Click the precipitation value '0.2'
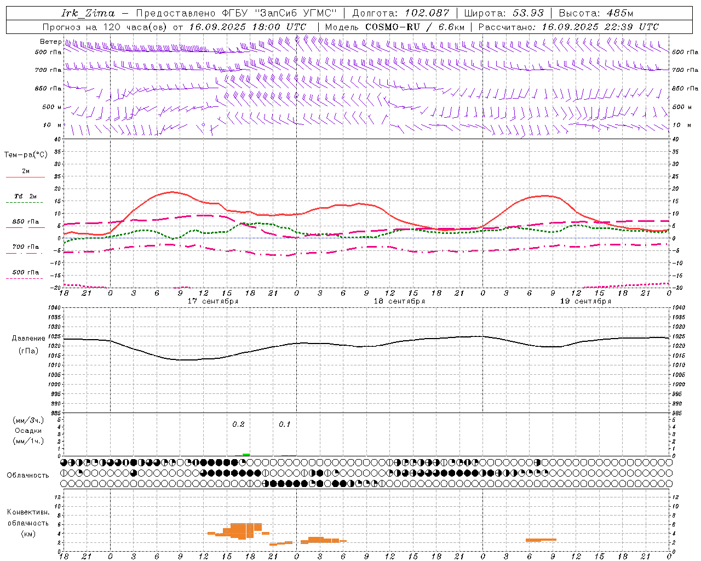This screenshot has height=561, width=701. point(238,425)
